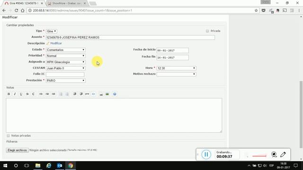Insert heading 3 in Notas editor

[53, 94]
